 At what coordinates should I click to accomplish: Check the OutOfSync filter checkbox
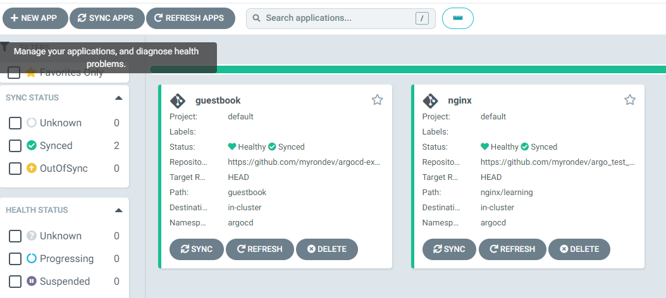pos(15,169)
